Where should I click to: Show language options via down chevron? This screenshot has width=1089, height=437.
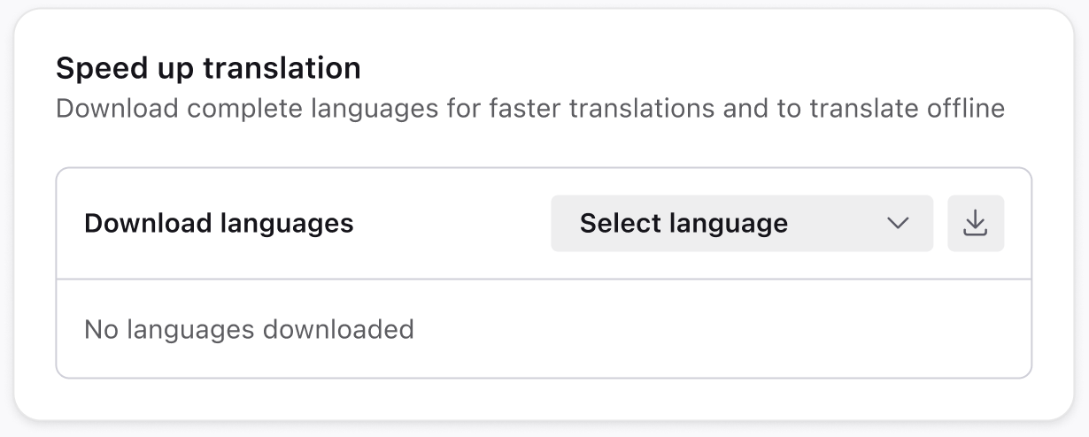898,223
